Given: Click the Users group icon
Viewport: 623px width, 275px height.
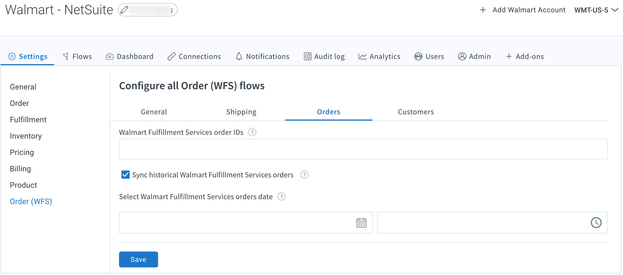Looking at the screenshot, I should tap(418, 56).
